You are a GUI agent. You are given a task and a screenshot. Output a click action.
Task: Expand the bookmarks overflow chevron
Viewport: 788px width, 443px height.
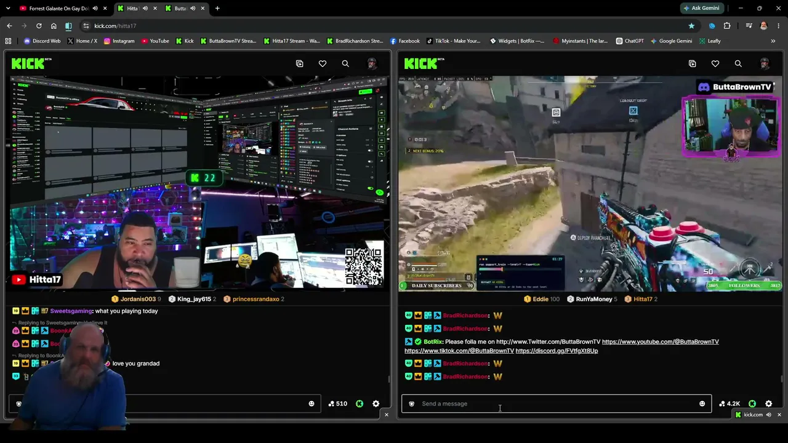[773, 41]
